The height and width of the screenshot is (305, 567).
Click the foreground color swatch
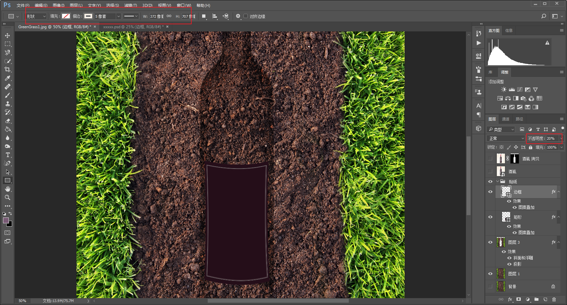click(6, 220)
